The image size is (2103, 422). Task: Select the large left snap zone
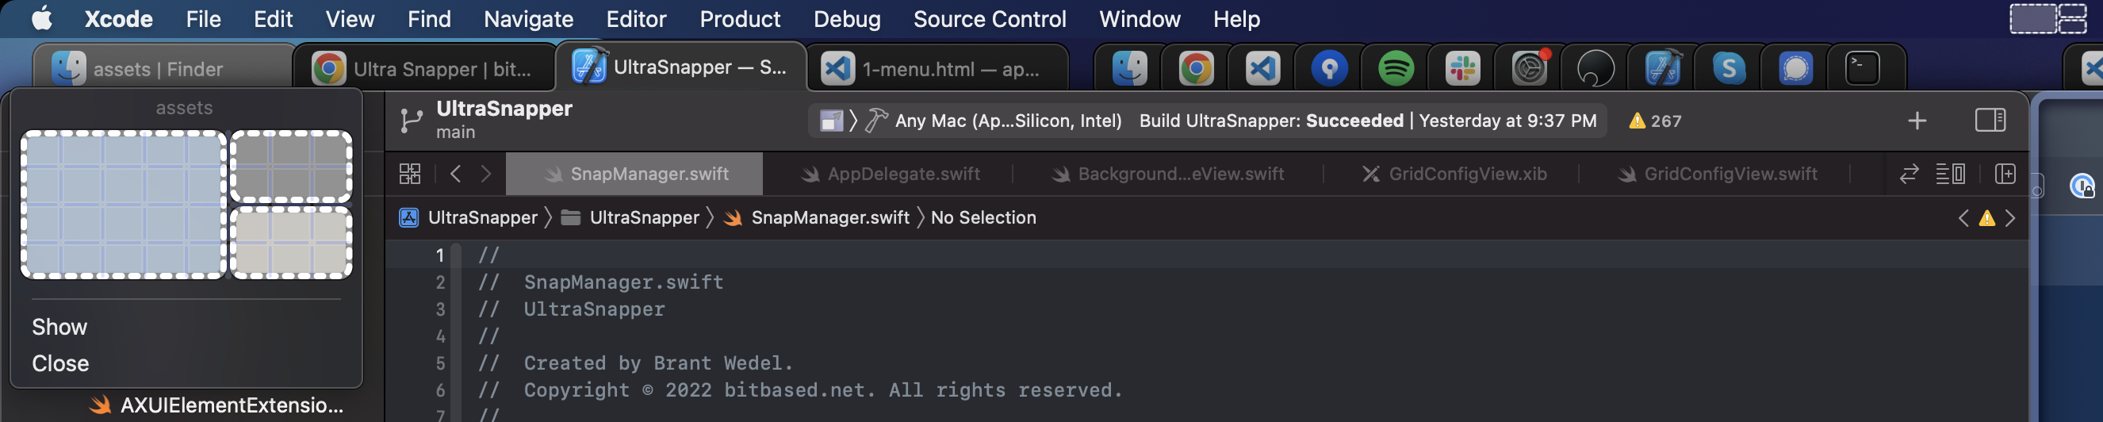click(123, 204)
